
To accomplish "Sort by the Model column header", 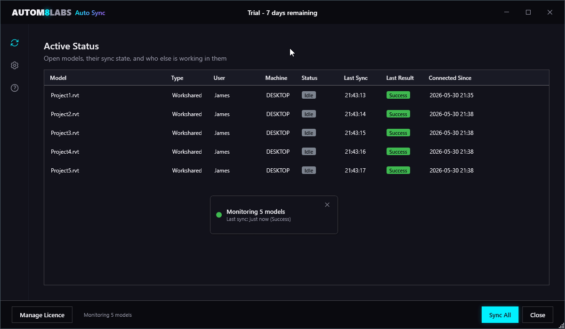I will 58,78.
